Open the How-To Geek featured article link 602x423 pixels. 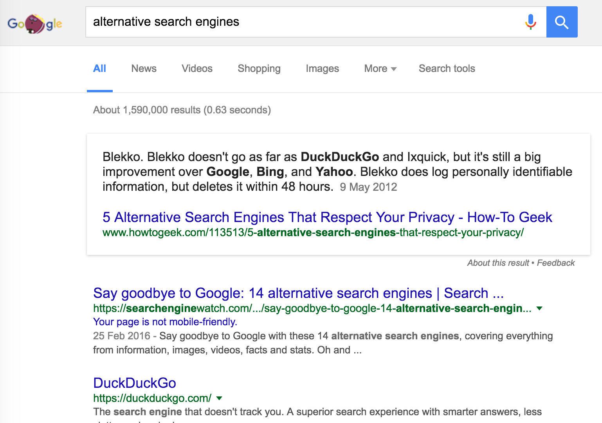click(327, 217)
